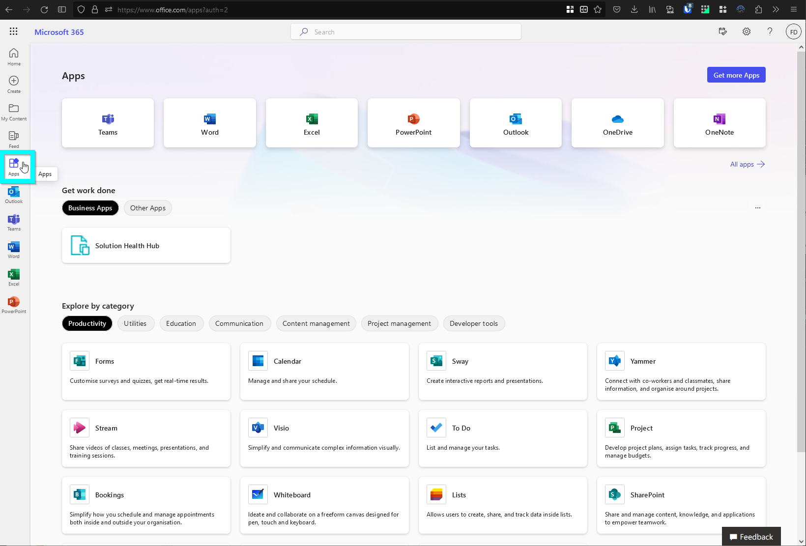Open the Feed sidebar icon
The width and height of the screenshot is (806, 546).
tap(14, 139)
